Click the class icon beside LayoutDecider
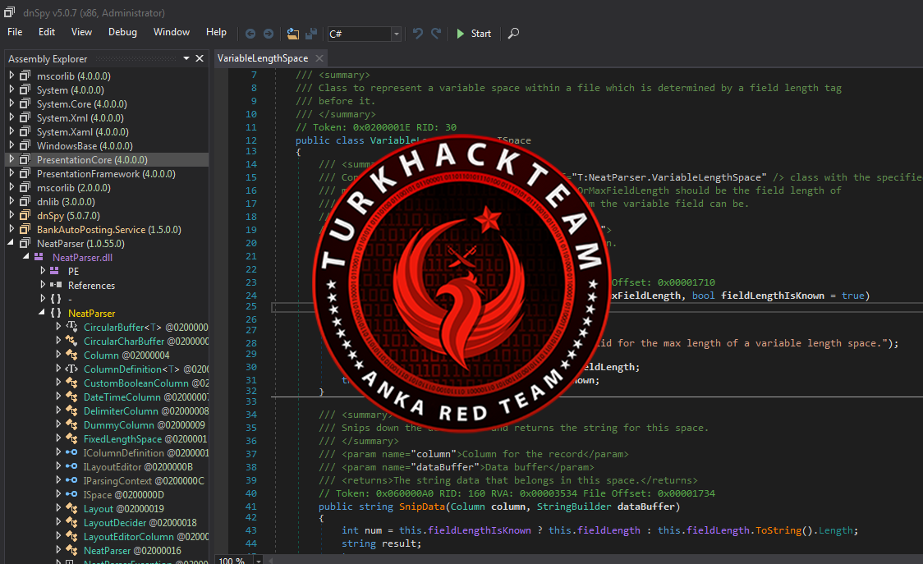This screenshot has width=923, height=564. click(71, 522)
